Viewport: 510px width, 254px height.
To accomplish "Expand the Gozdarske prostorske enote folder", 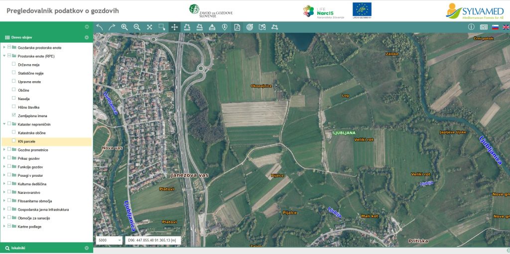I will click(x=4, y=47).
